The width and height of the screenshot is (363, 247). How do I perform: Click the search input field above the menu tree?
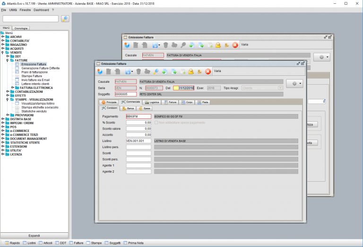31,19
